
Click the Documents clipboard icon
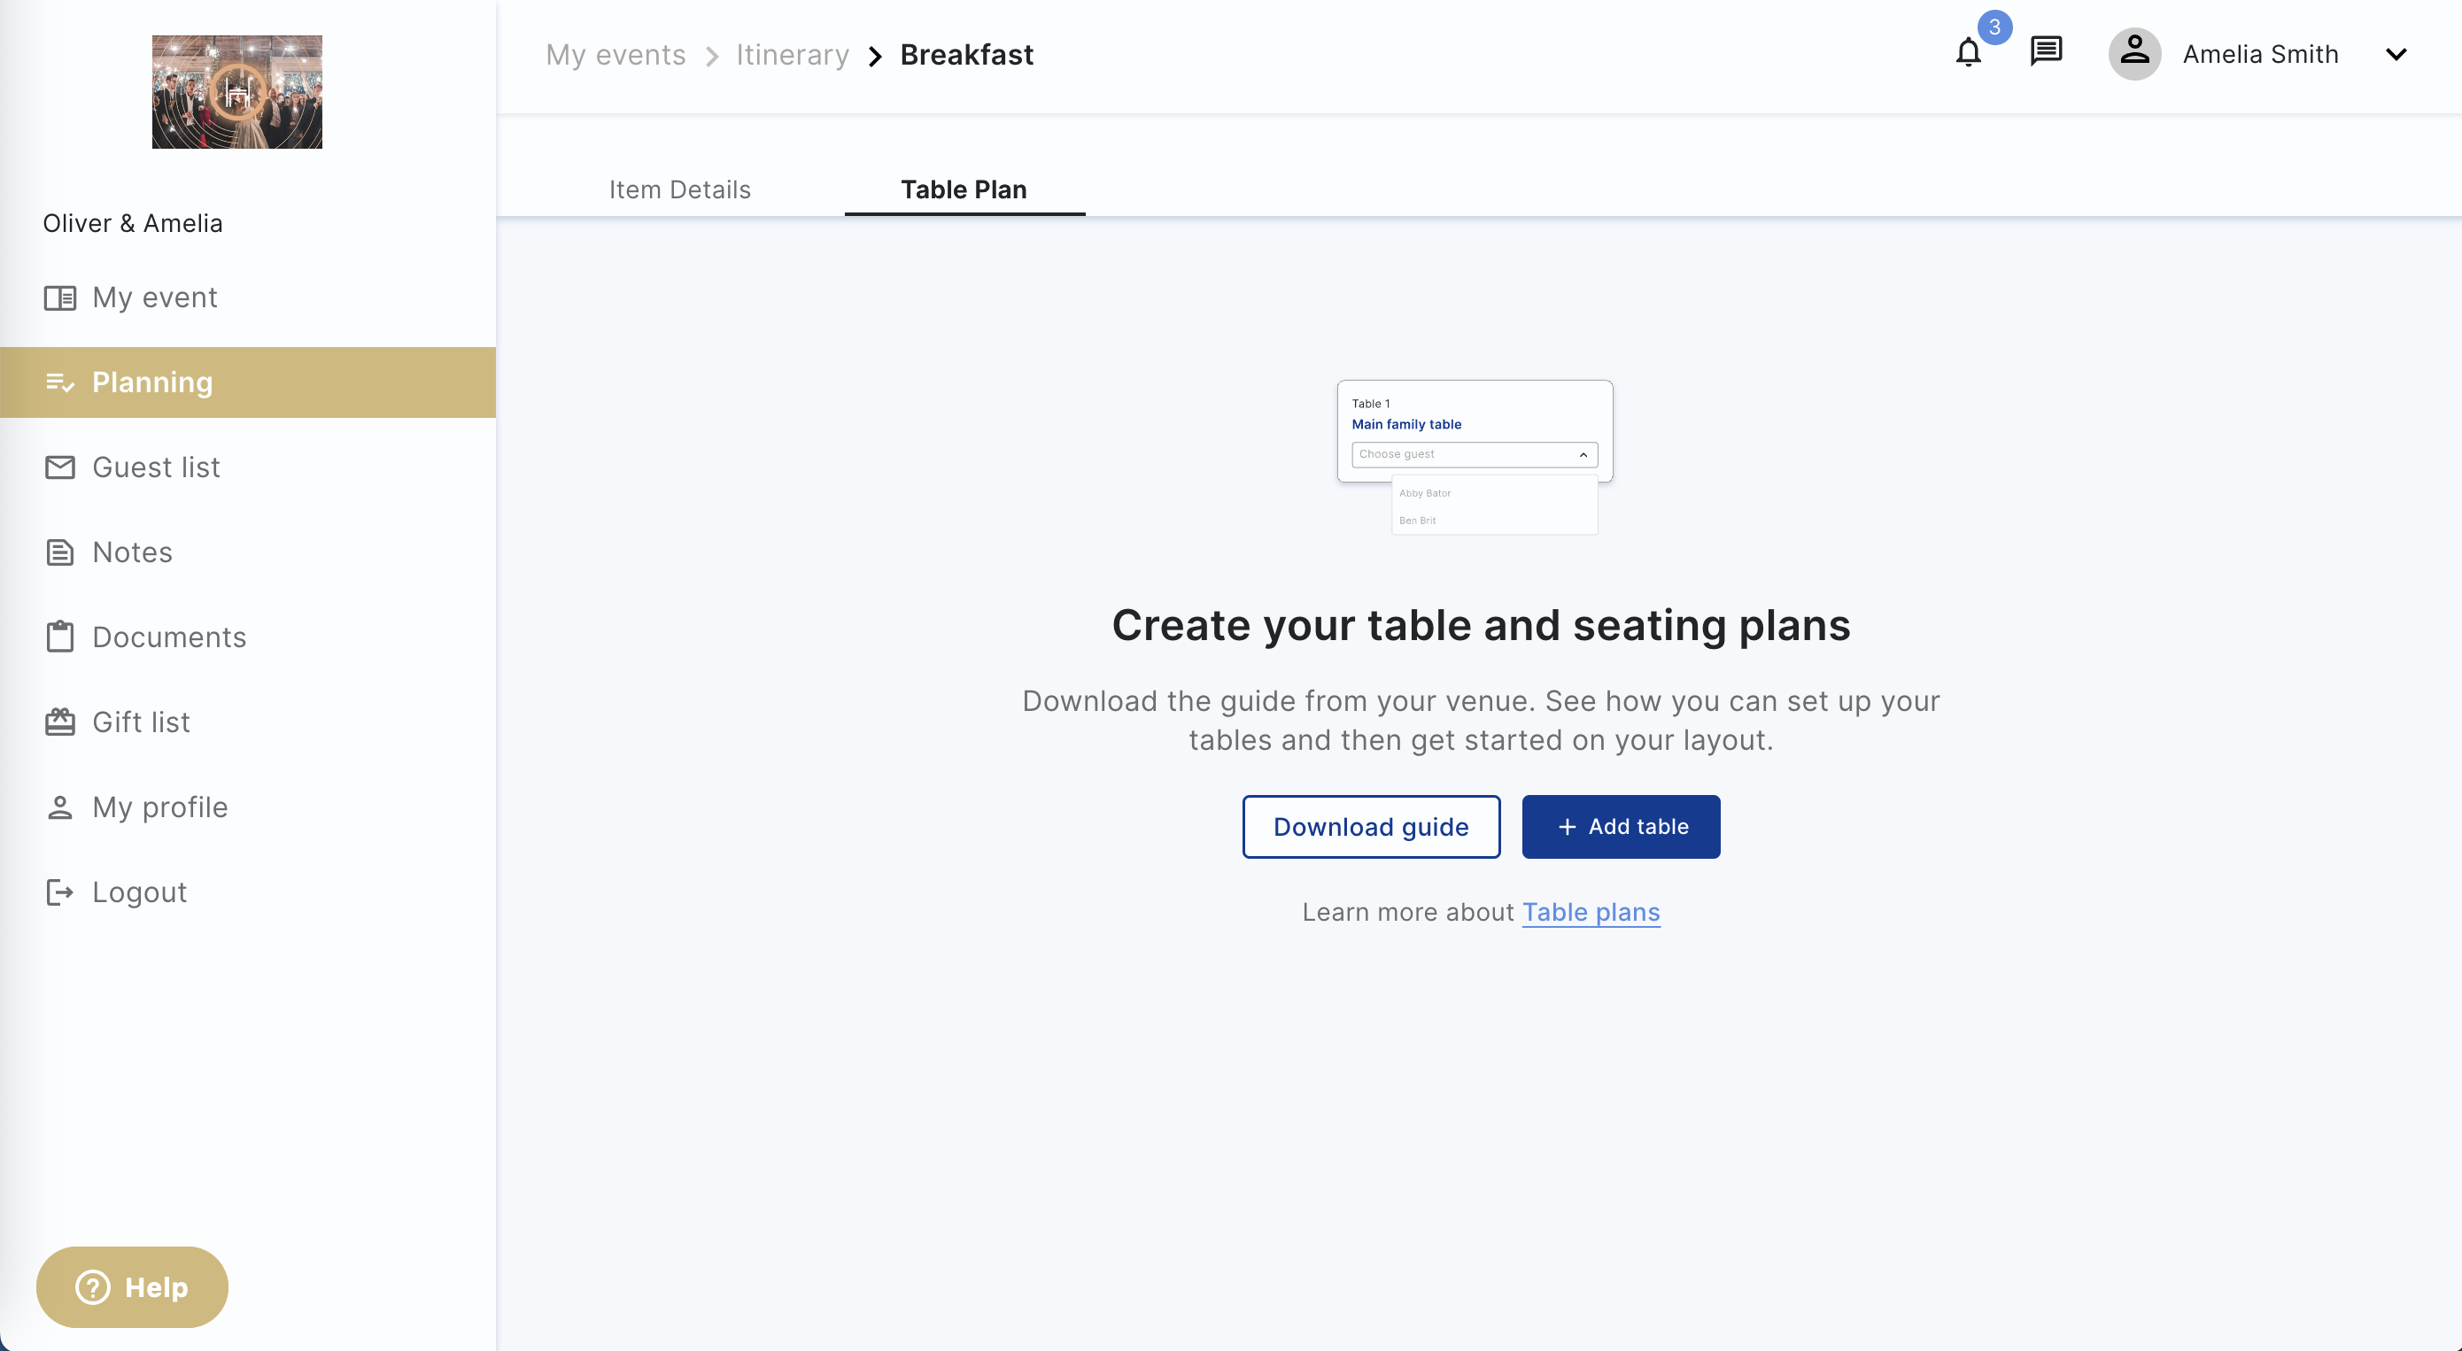(61, 637)
